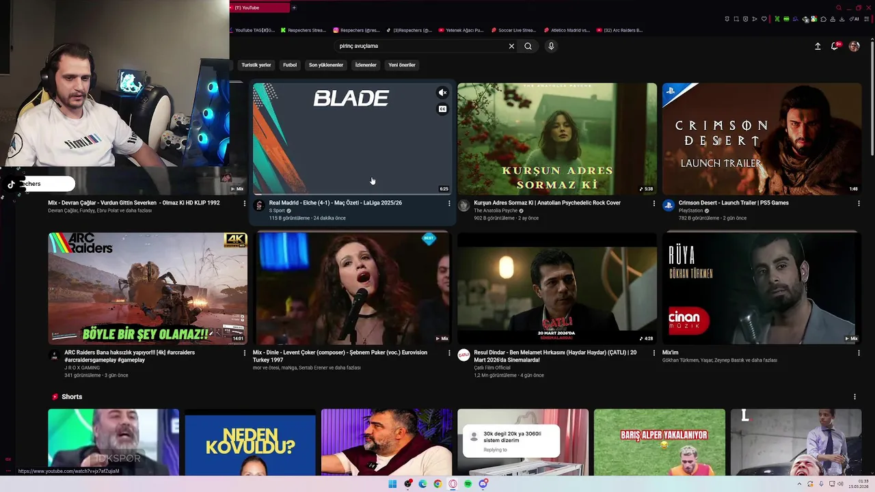The height and width of the screenshot is (492, 875).
Task: Open options menu for Şebnem Paker mix
Action: pyautogui.click(x=449, y=353)
